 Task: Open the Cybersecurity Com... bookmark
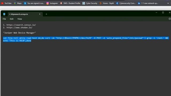pyautogui.click(x=126, y=3)
